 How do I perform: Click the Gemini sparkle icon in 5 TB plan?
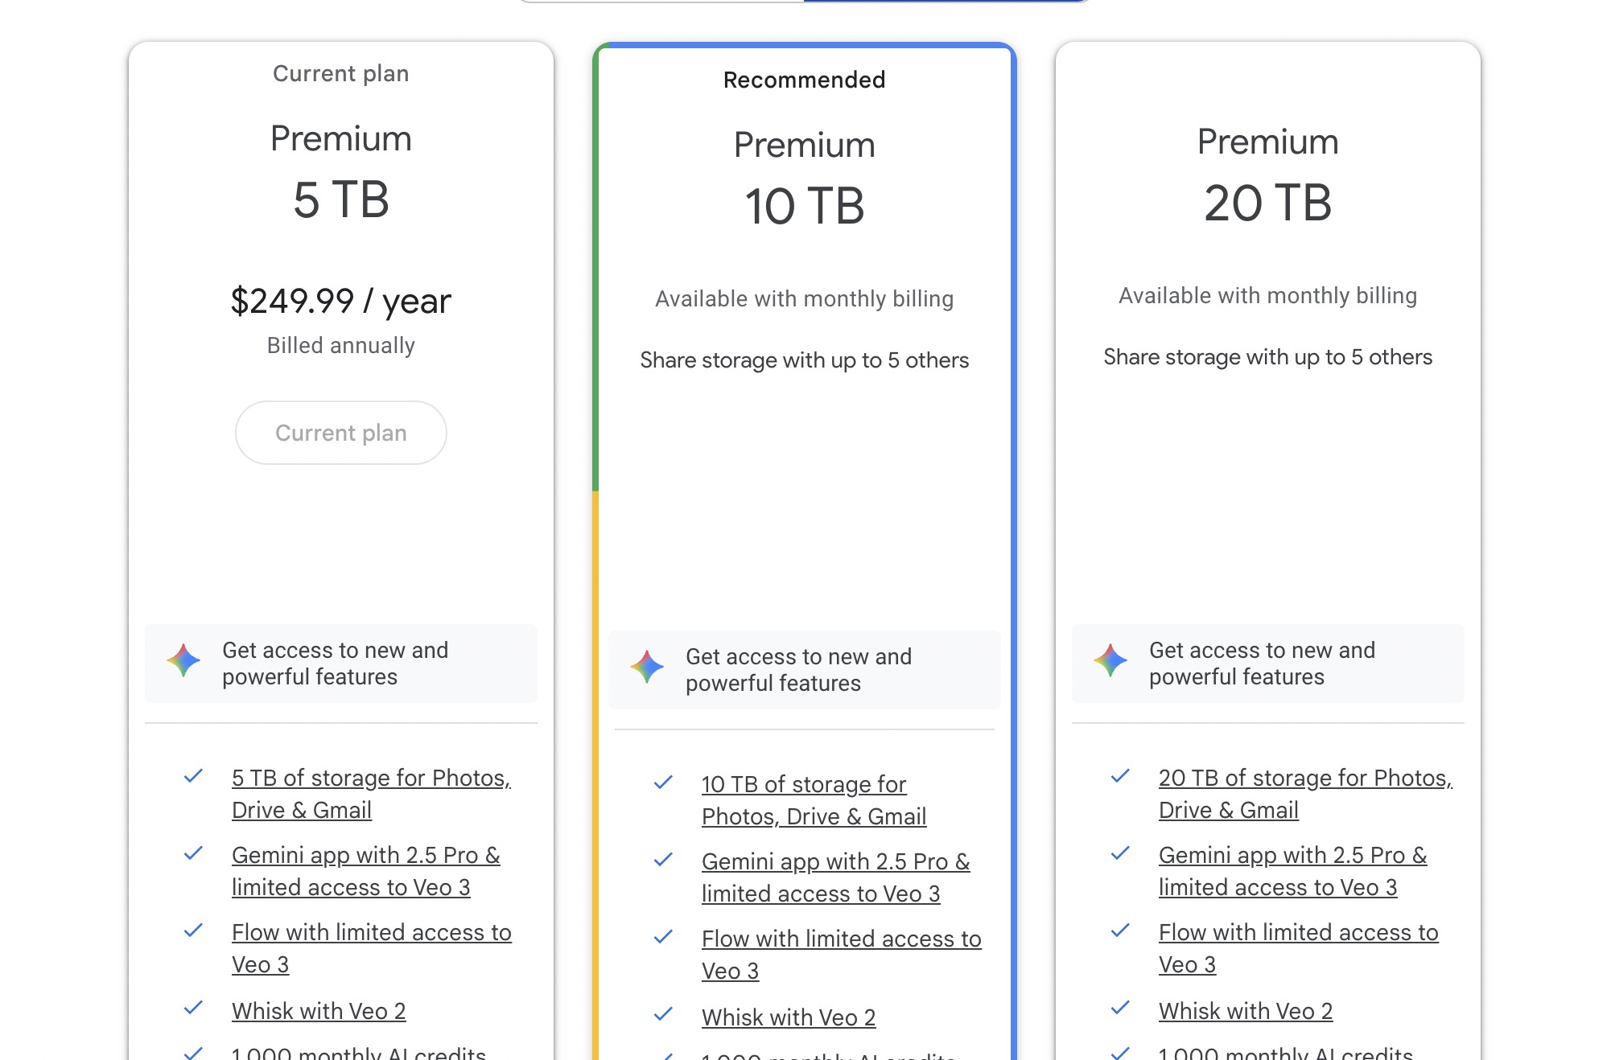183,661
